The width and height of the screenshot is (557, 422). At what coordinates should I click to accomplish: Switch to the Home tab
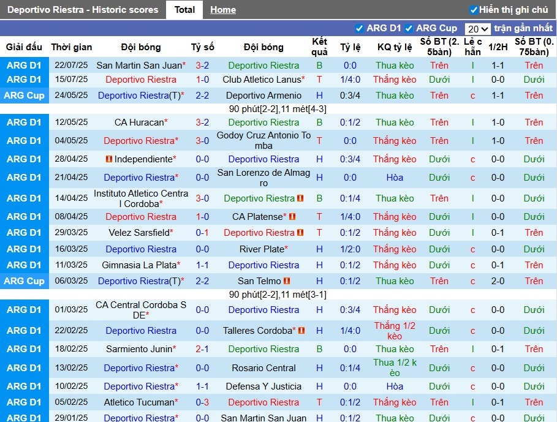click(222, 10)
